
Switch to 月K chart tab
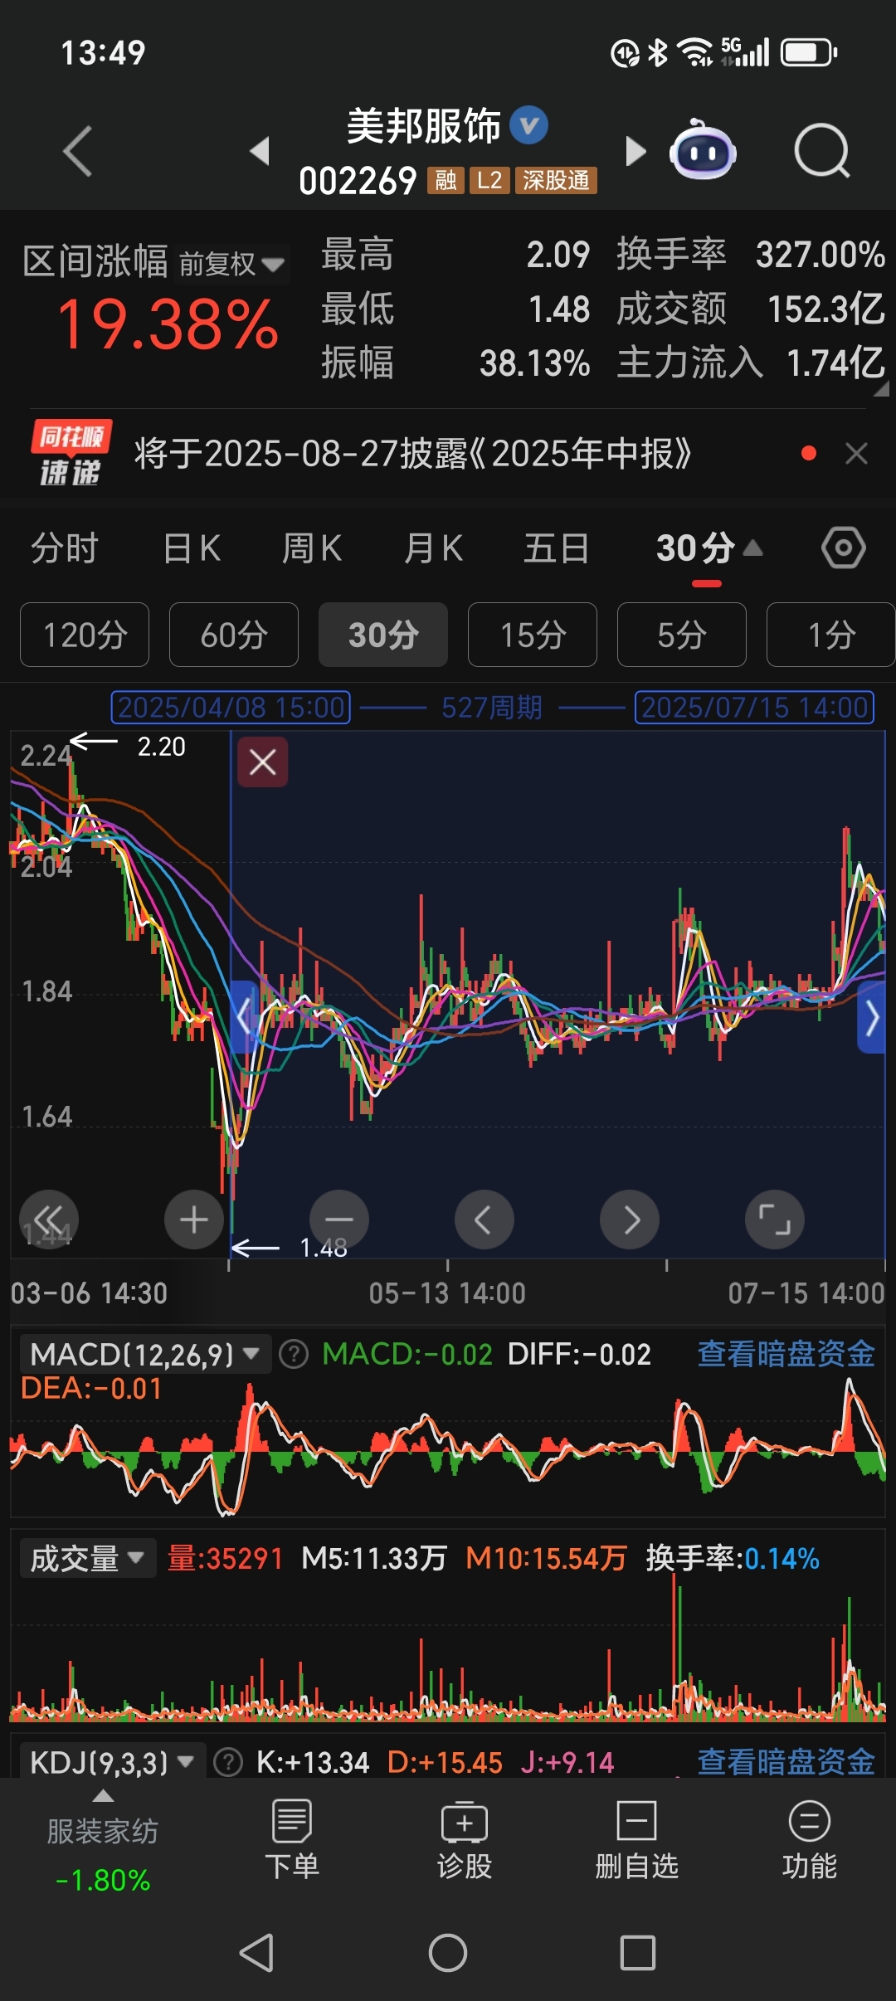[x=433, y=548]
